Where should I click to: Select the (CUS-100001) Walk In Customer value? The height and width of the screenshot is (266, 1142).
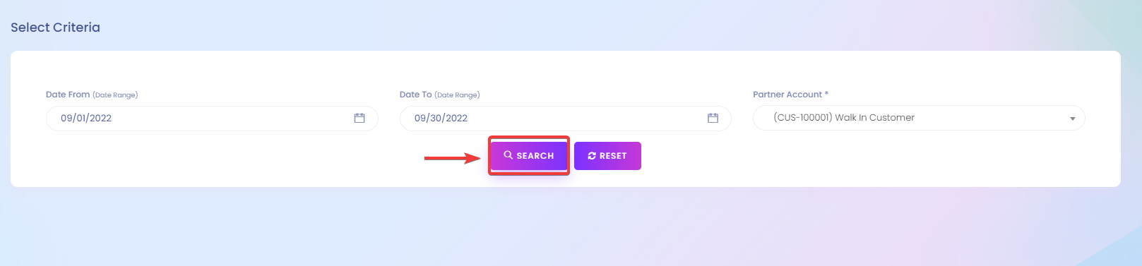pyautogui.click(x=844, y=118)
